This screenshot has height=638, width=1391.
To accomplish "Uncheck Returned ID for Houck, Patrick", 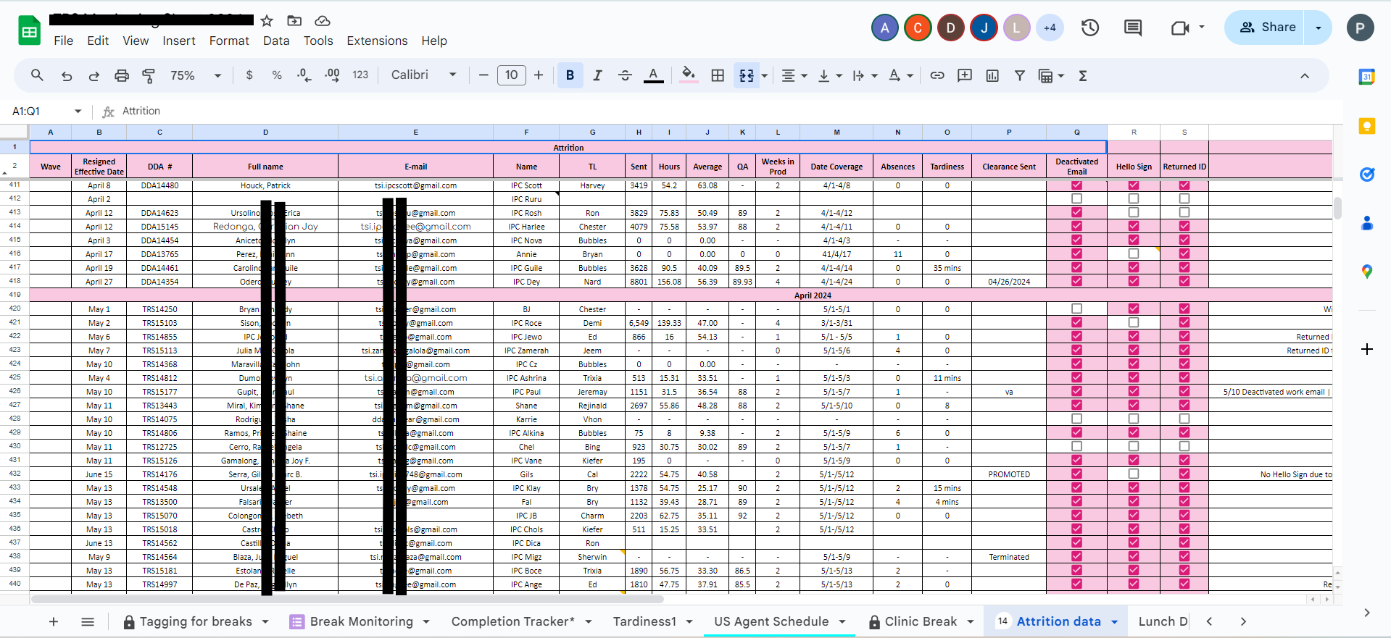I will [x=1184, y=185].
